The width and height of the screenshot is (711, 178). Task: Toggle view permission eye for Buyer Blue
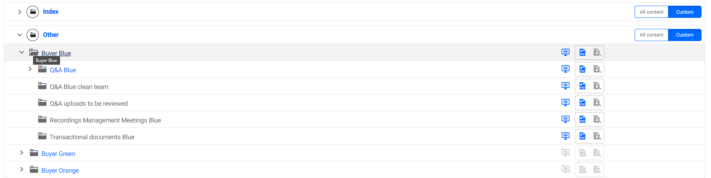[565, 52]
